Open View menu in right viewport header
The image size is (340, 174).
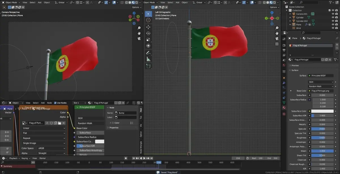point(163,2)
